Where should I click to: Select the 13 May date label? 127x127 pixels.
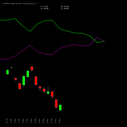pyautogui.click(x=15, y=121)
